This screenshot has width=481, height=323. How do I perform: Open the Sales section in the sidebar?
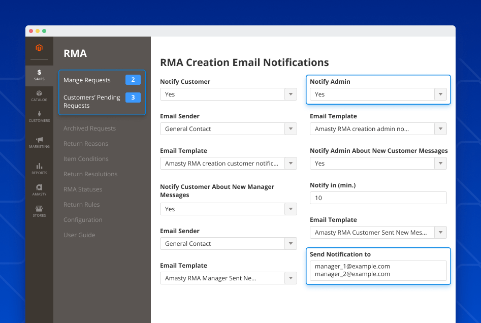(x=39, y=75)
